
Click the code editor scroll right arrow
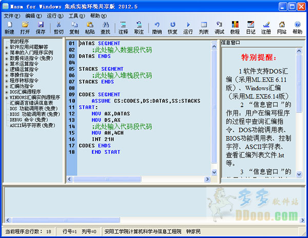pyautogui.click(x=207, y=179)
